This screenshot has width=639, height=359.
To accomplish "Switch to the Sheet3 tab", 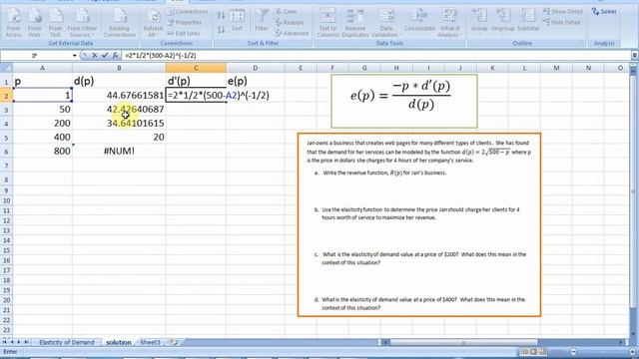I will (150, 342).
